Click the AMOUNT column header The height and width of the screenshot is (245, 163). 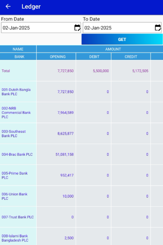pos(113,49)
